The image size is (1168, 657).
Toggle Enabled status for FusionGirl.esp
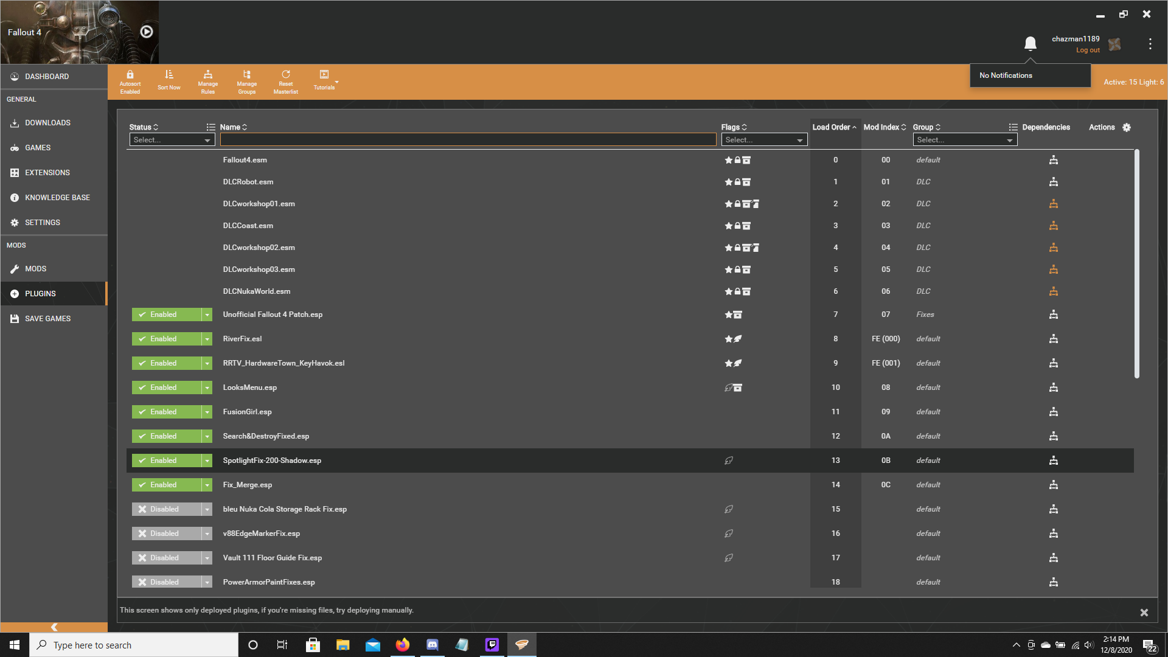[x=167, y=412]
